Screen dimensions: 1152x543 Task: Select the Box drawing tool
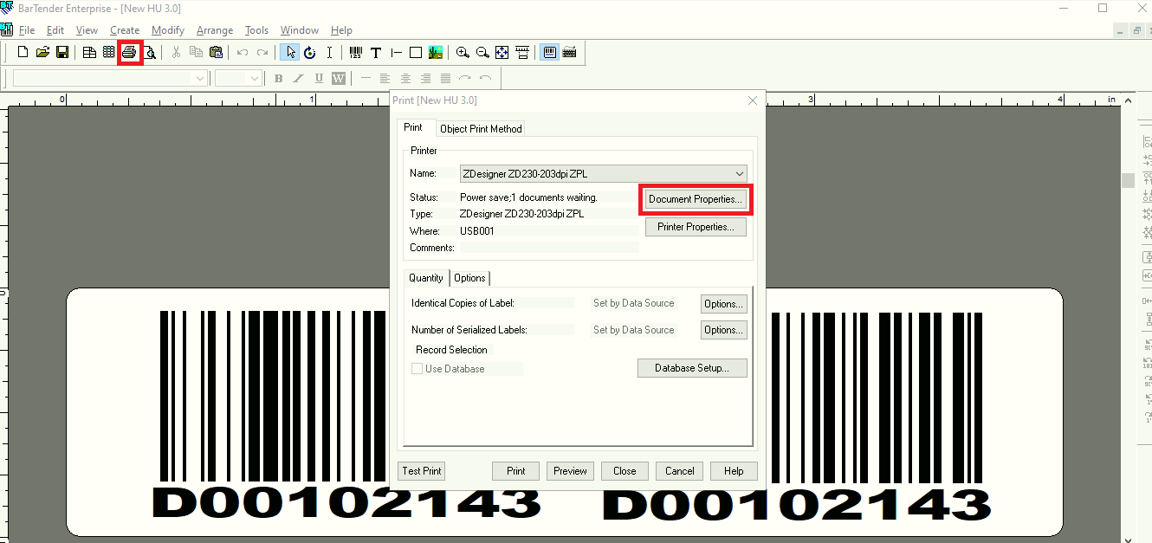(x=416, y=53)
